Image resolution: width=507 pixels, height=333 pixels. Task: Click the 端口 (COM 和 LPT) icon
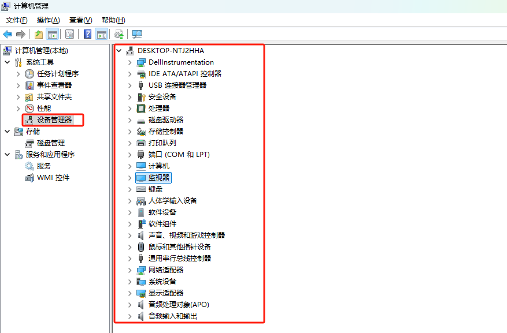coord(141,155)
